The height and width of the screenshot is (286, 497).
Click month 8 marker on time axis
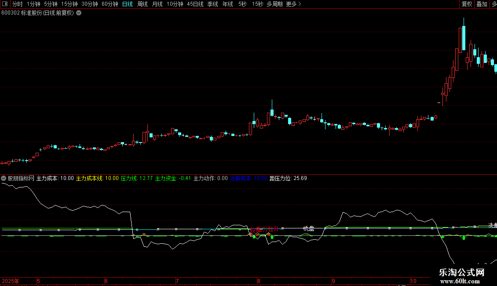click(259, 281)
